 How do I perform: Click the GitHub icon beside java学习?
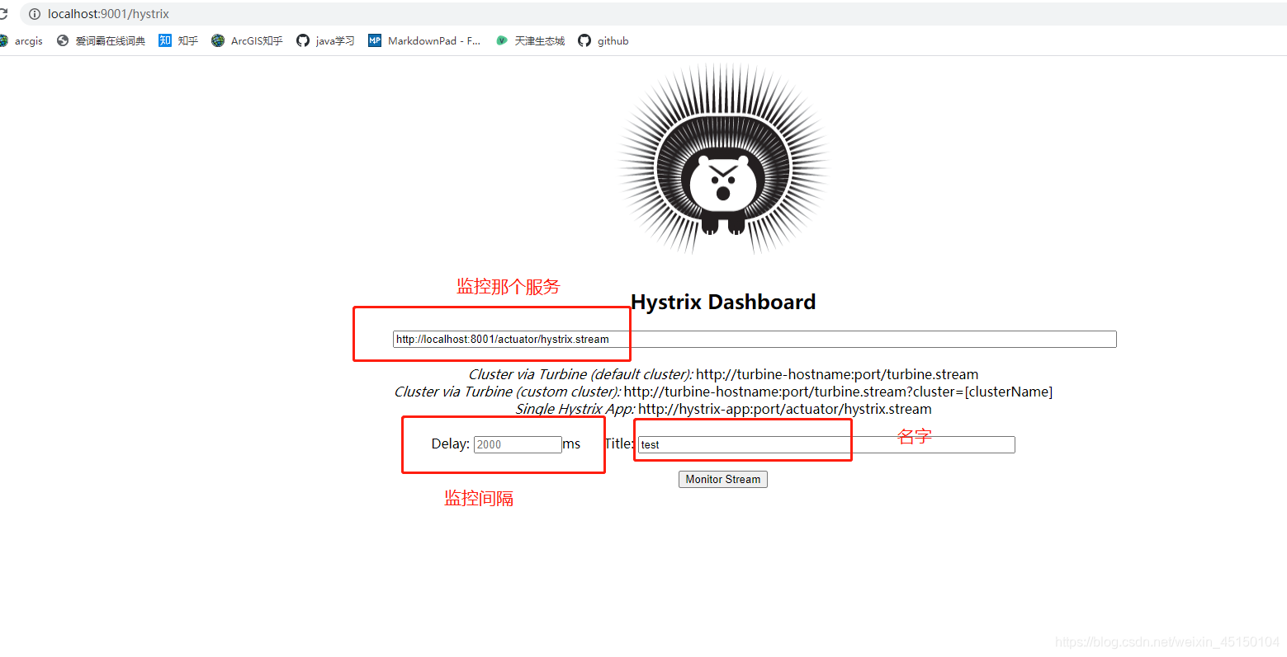[303, 40]
